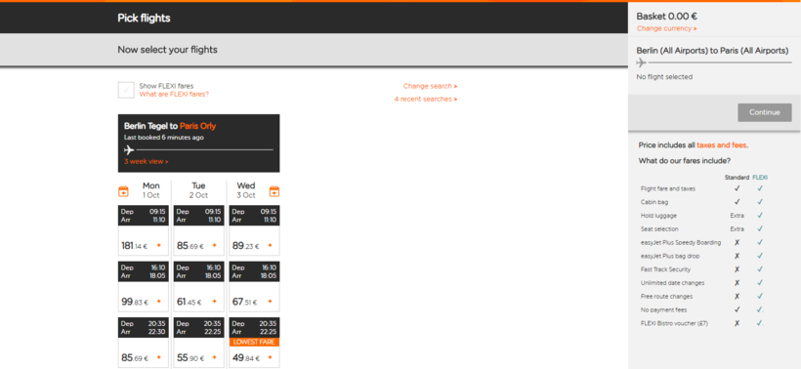
Task: Open the 3 week view link
Action: point(147,161)
